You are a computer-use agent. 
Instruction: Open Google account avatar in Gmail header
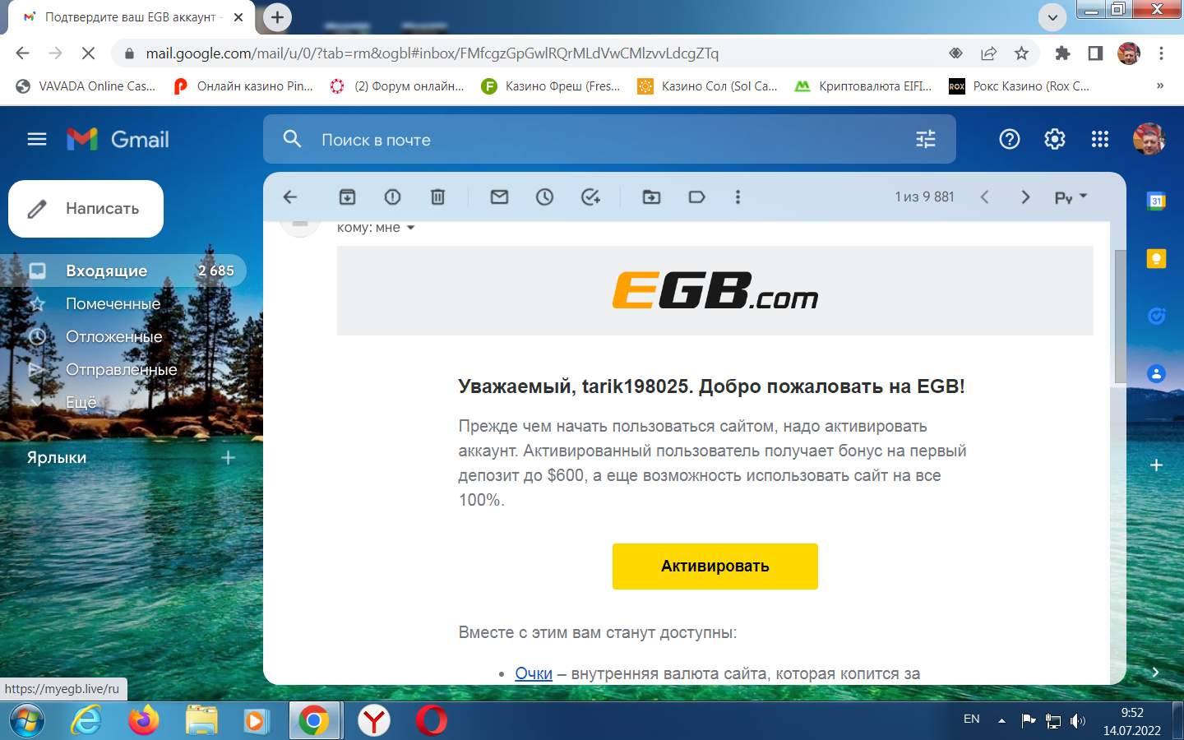tap(1149, 139)
